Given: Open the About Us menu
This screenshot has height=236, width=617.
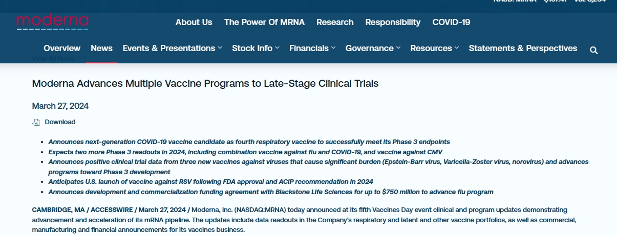Looking at the screenshot, I should tap(194, 22).
